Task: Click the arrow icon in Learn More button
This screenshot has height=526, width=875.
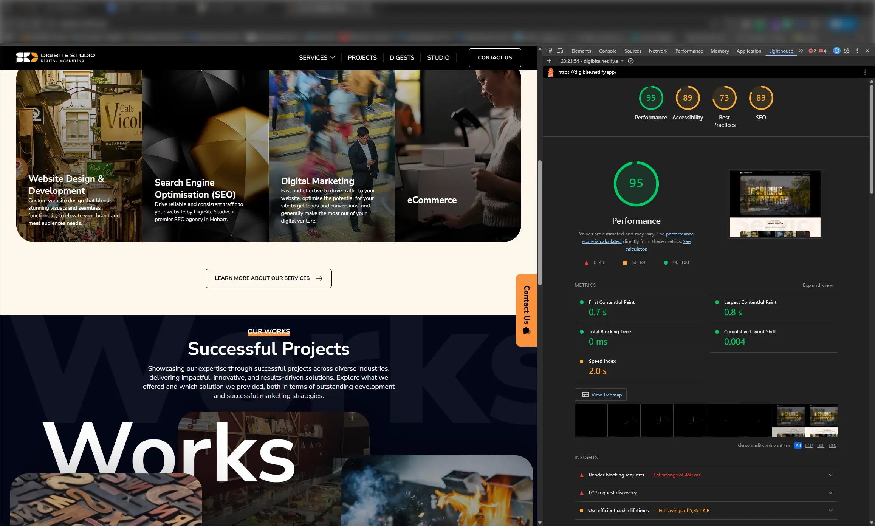Action: click(319, 278)
